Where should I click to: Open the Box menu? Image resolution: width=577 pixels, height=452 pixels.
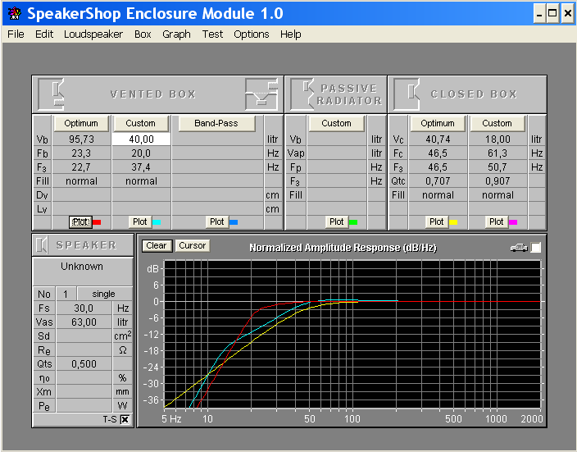tap(143, 34)
